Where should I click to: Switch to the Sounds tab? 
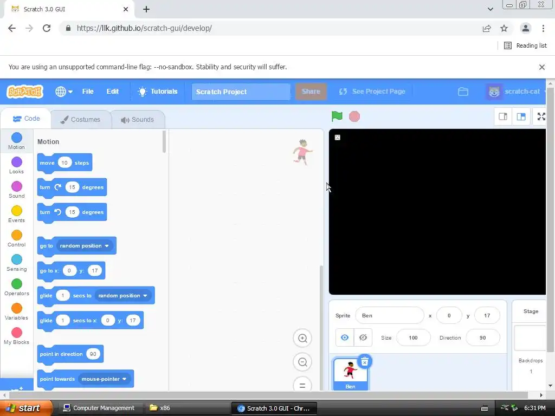[138, 120]
